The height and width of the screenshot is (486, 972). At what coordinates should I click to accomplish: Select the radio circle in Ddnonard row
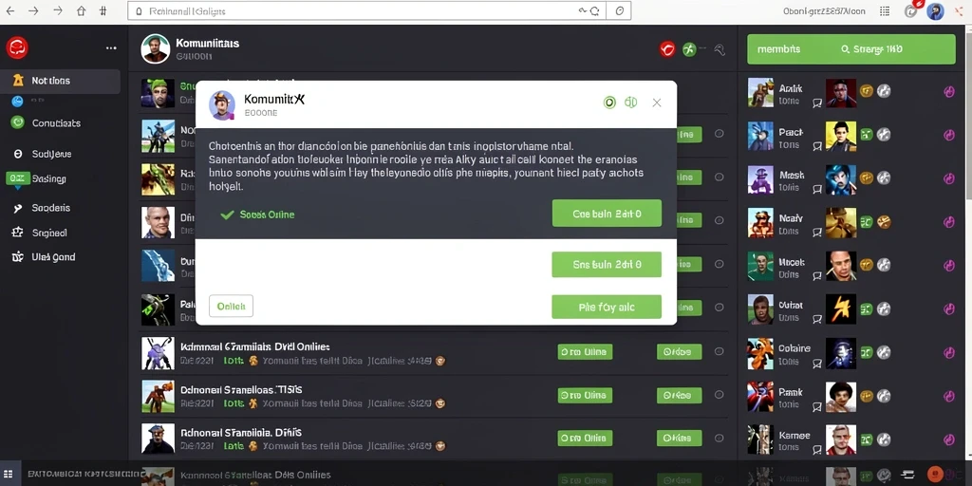point(720,394)
